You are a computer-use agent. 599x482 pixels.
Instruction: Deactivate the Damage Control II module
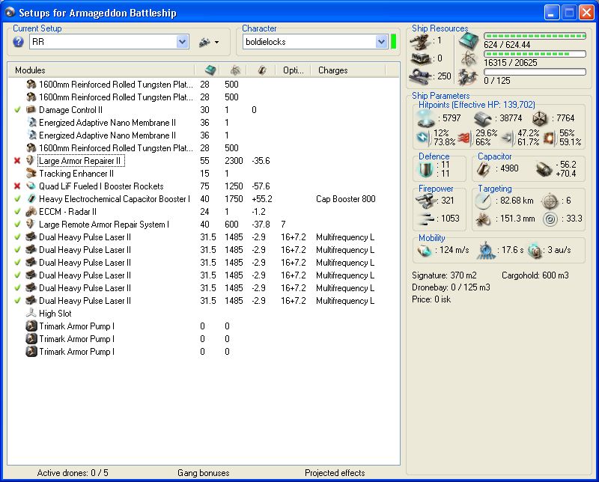[x=17, y=110]
